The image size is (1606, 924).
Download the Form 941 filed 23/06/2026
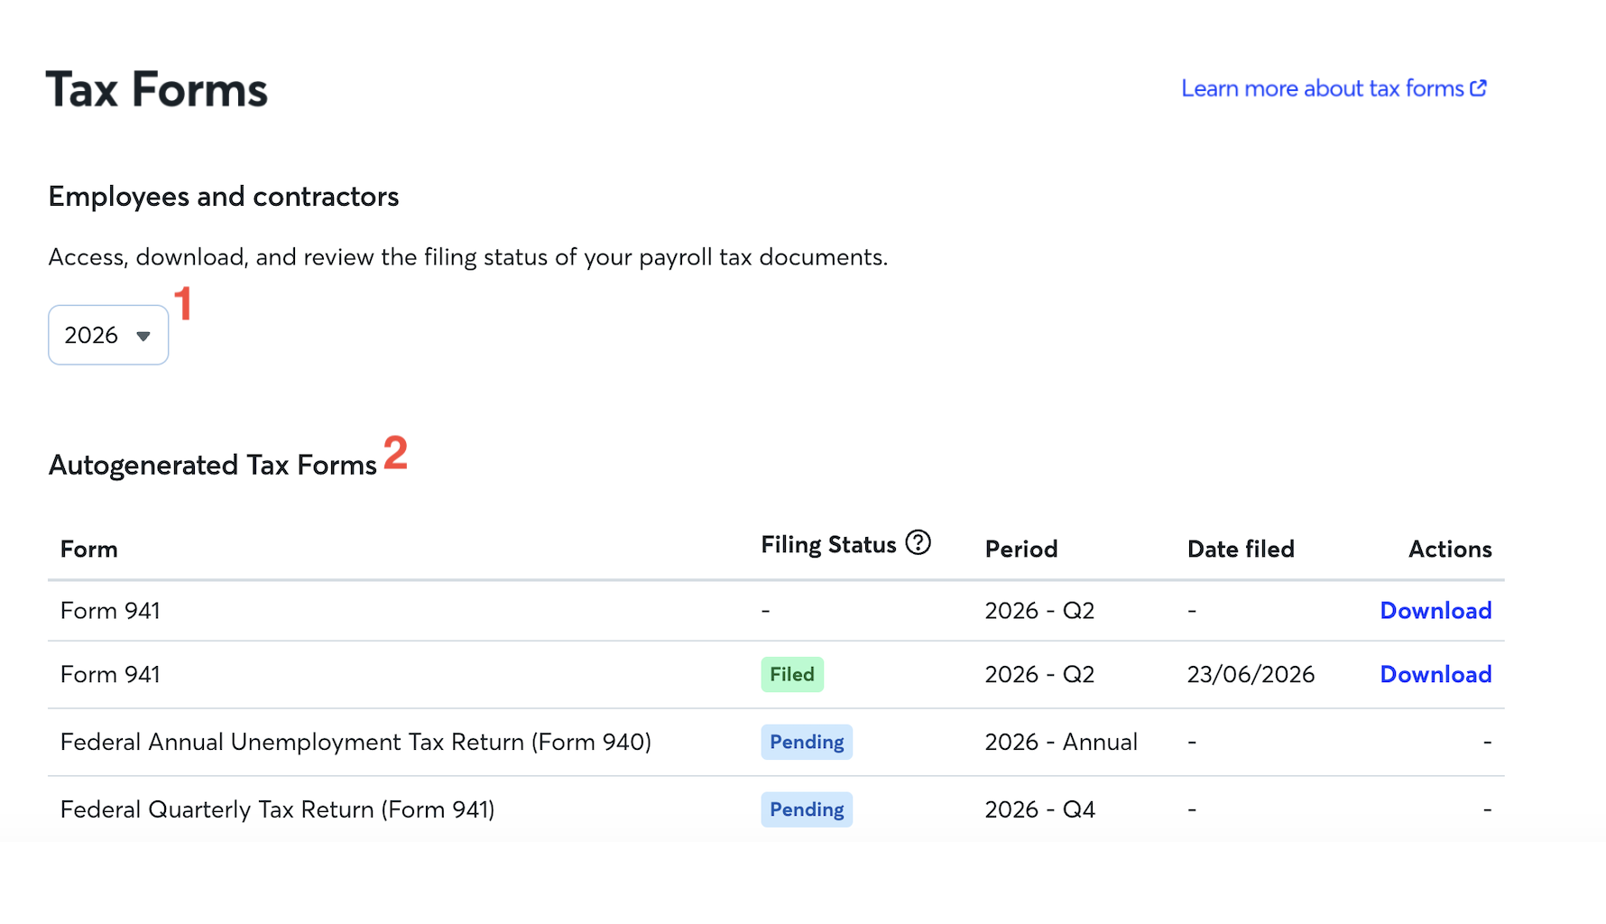pyautogui.click(x=1435, y=675)
